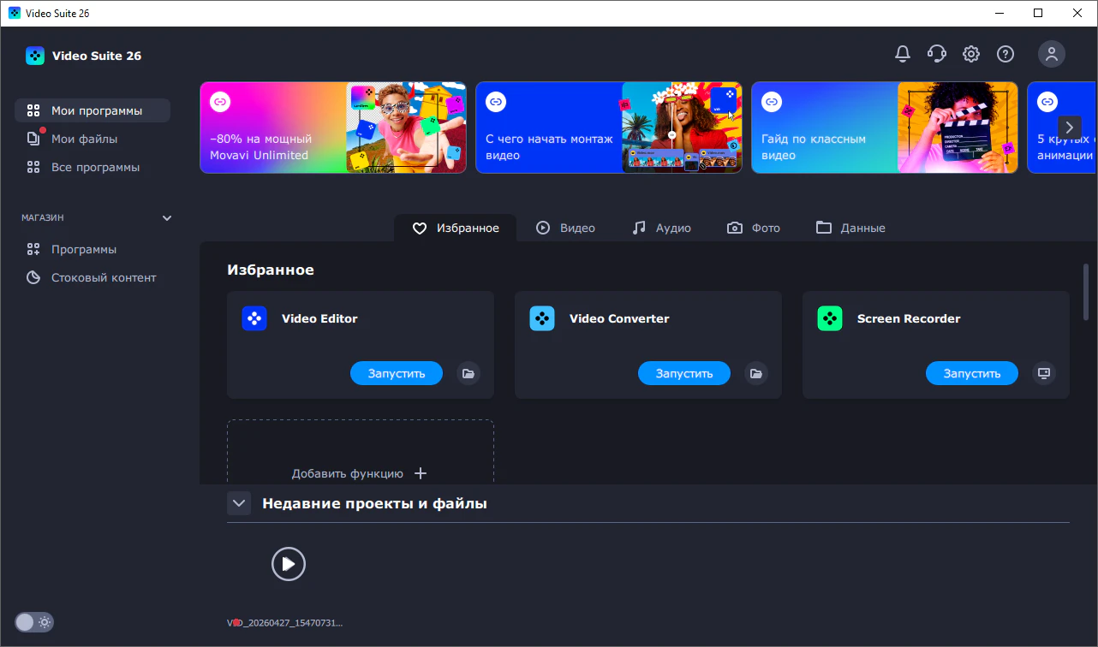Click the Избранное section heading
The height and width of the screenshot is (647, 1098).
[x=271, y=270]
